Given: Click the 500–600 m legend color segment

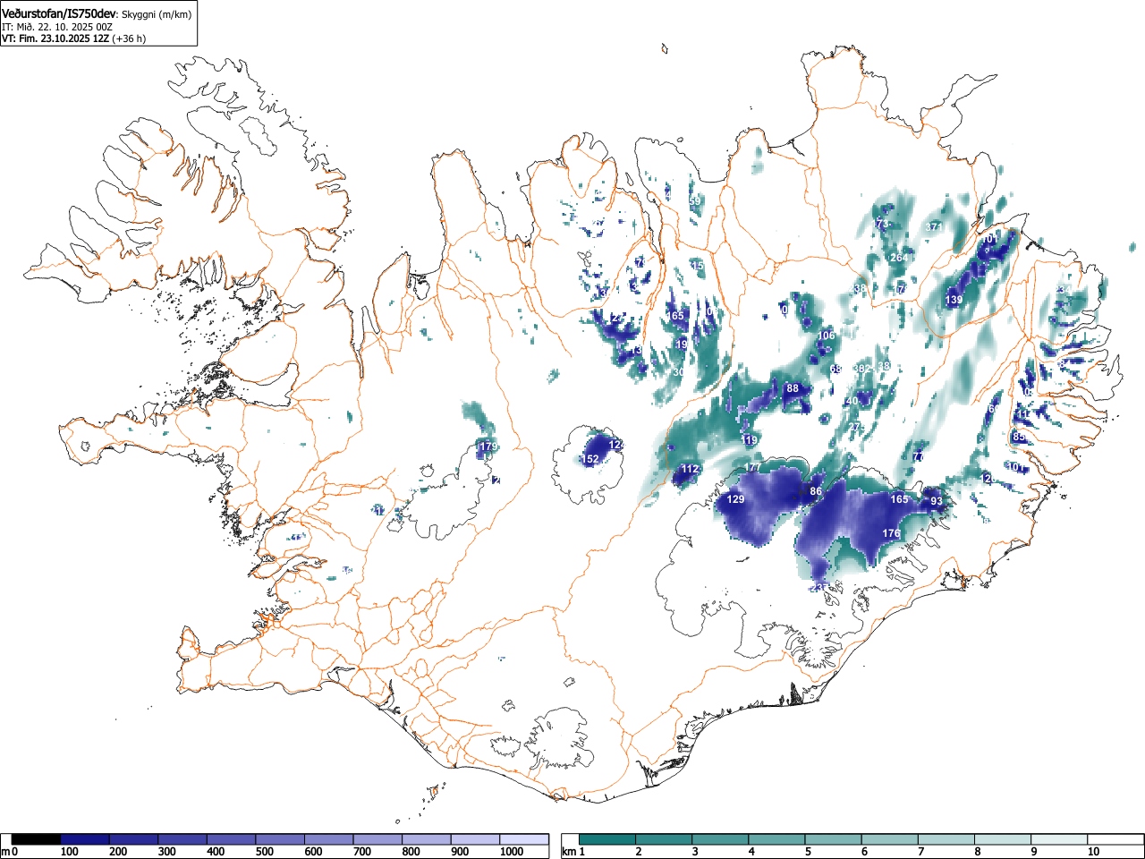Looking at the screenshot, I should (x=280, y=839).
